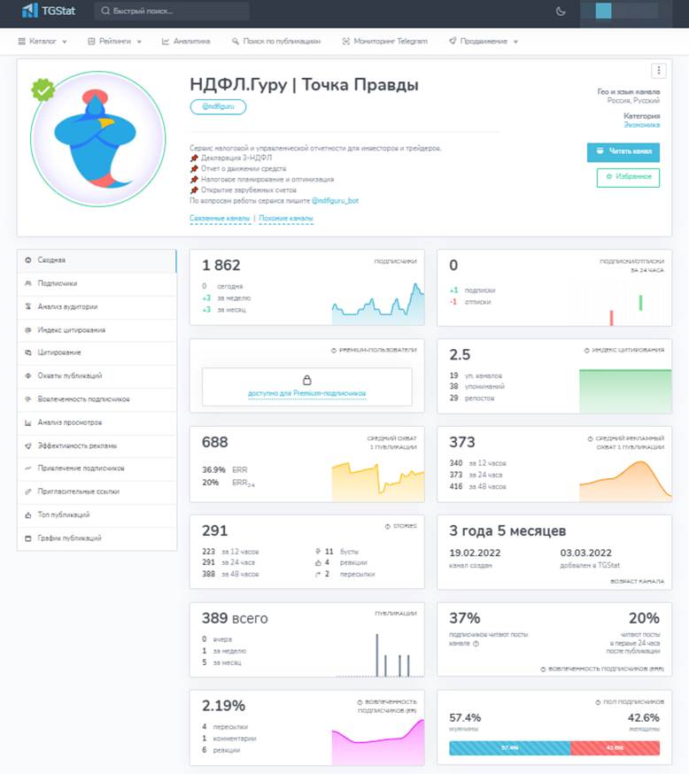
Task: Click Топ публикаций thumbs-up icon
Action: click(x=28, y=515)
